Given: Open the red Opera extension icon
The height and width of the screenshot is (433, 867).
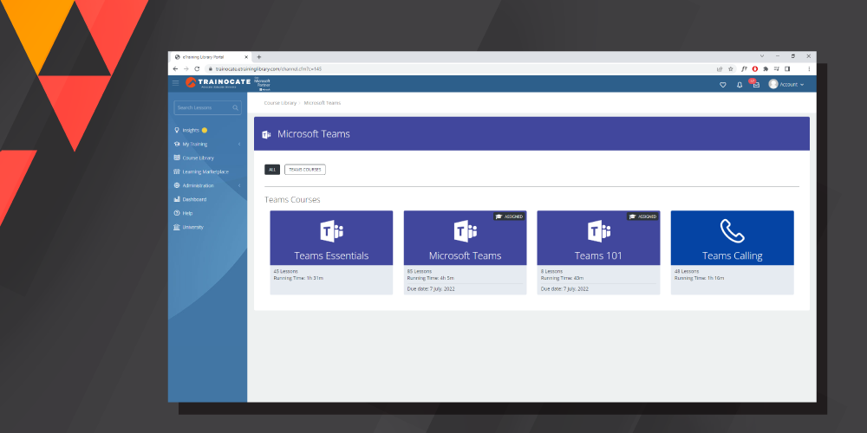Looking at the screenshot, I should pyautogui.click(x=755, y=69).
